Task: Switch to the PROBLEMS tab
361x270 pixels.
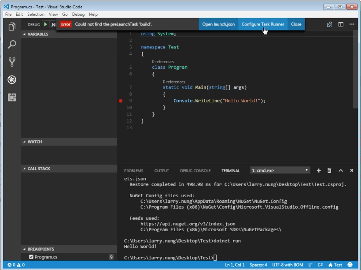Action: point(133,171)
